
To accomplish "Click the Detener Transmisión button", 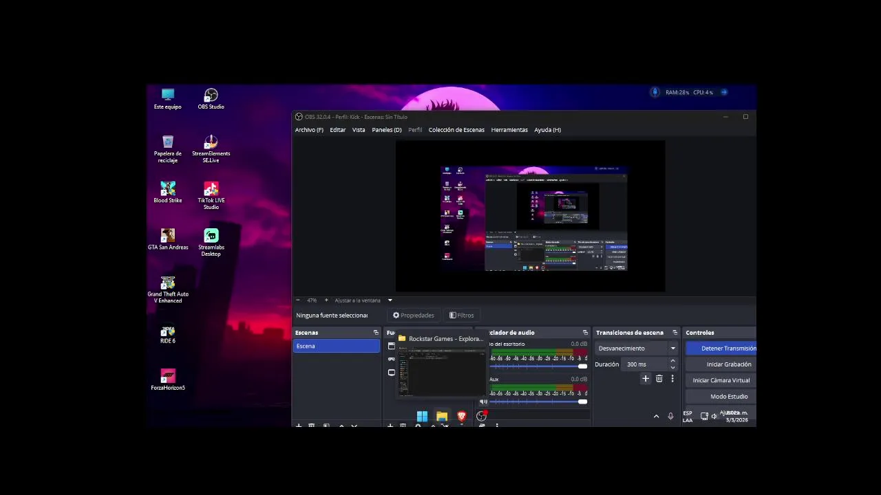I will click(721, 349).
